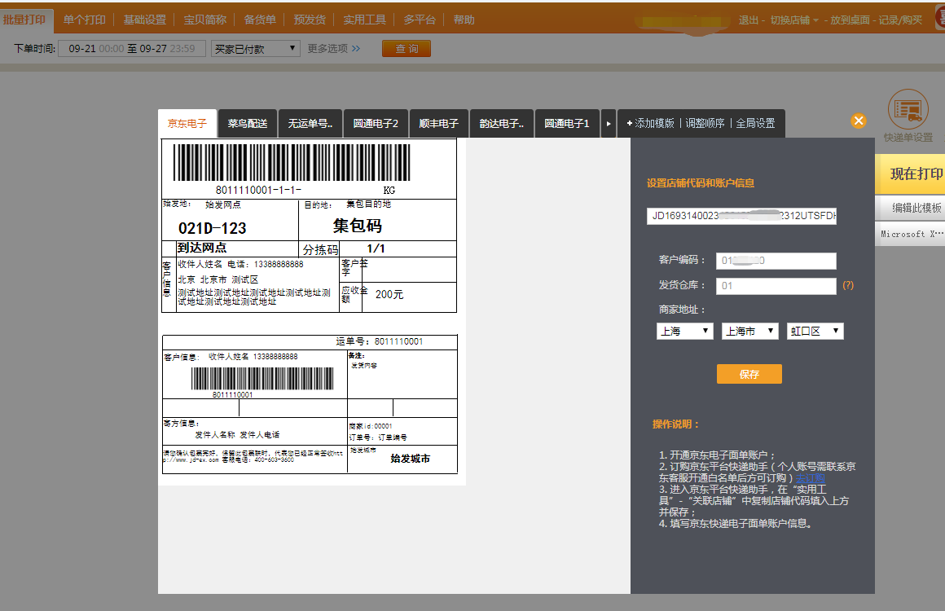945x611 pixels.
Task: Click the 查询 search button
Action: click(x=406, y=49)
